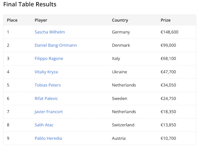Click the Player column header
This screenshot has height=150, width=199.
[41, 20]
